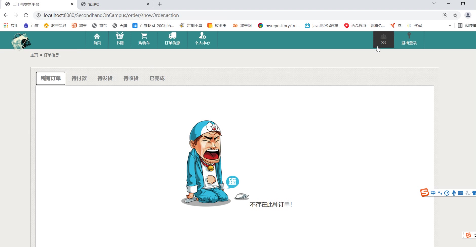Open the 西瓜视频 bookmark

(x=364, y=26)
